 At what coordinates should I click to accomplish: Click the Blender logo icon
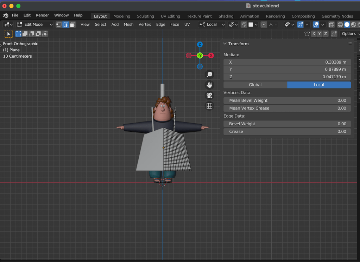pyautogui.click(x=6, y=15)
